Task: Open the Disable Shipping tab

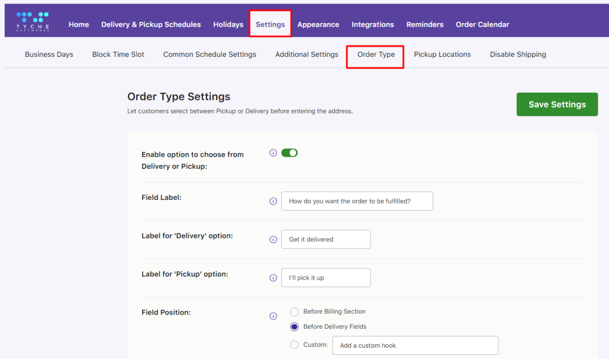Action: (x=517, y=54)
